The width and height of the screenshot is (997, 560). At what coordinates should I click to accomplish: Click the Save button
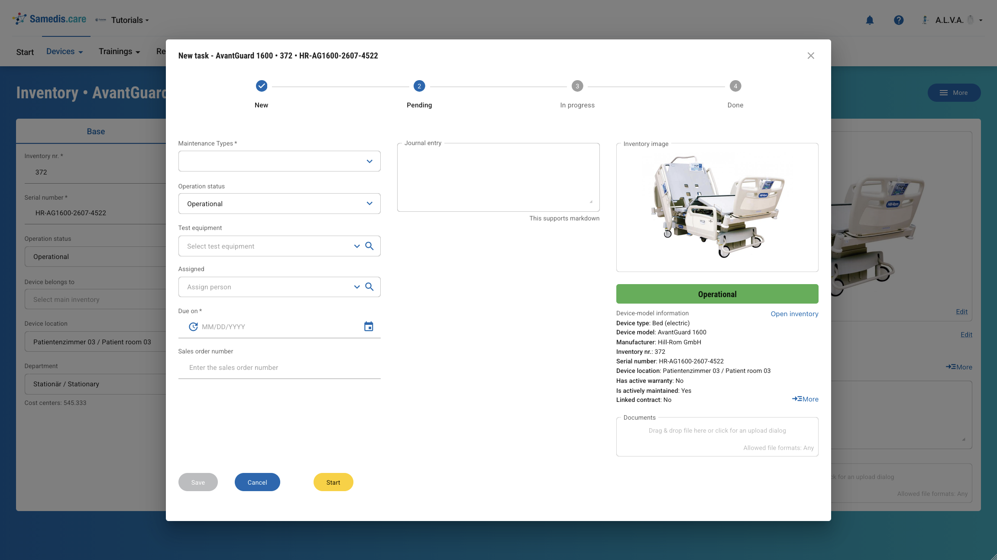coord(198,482)
